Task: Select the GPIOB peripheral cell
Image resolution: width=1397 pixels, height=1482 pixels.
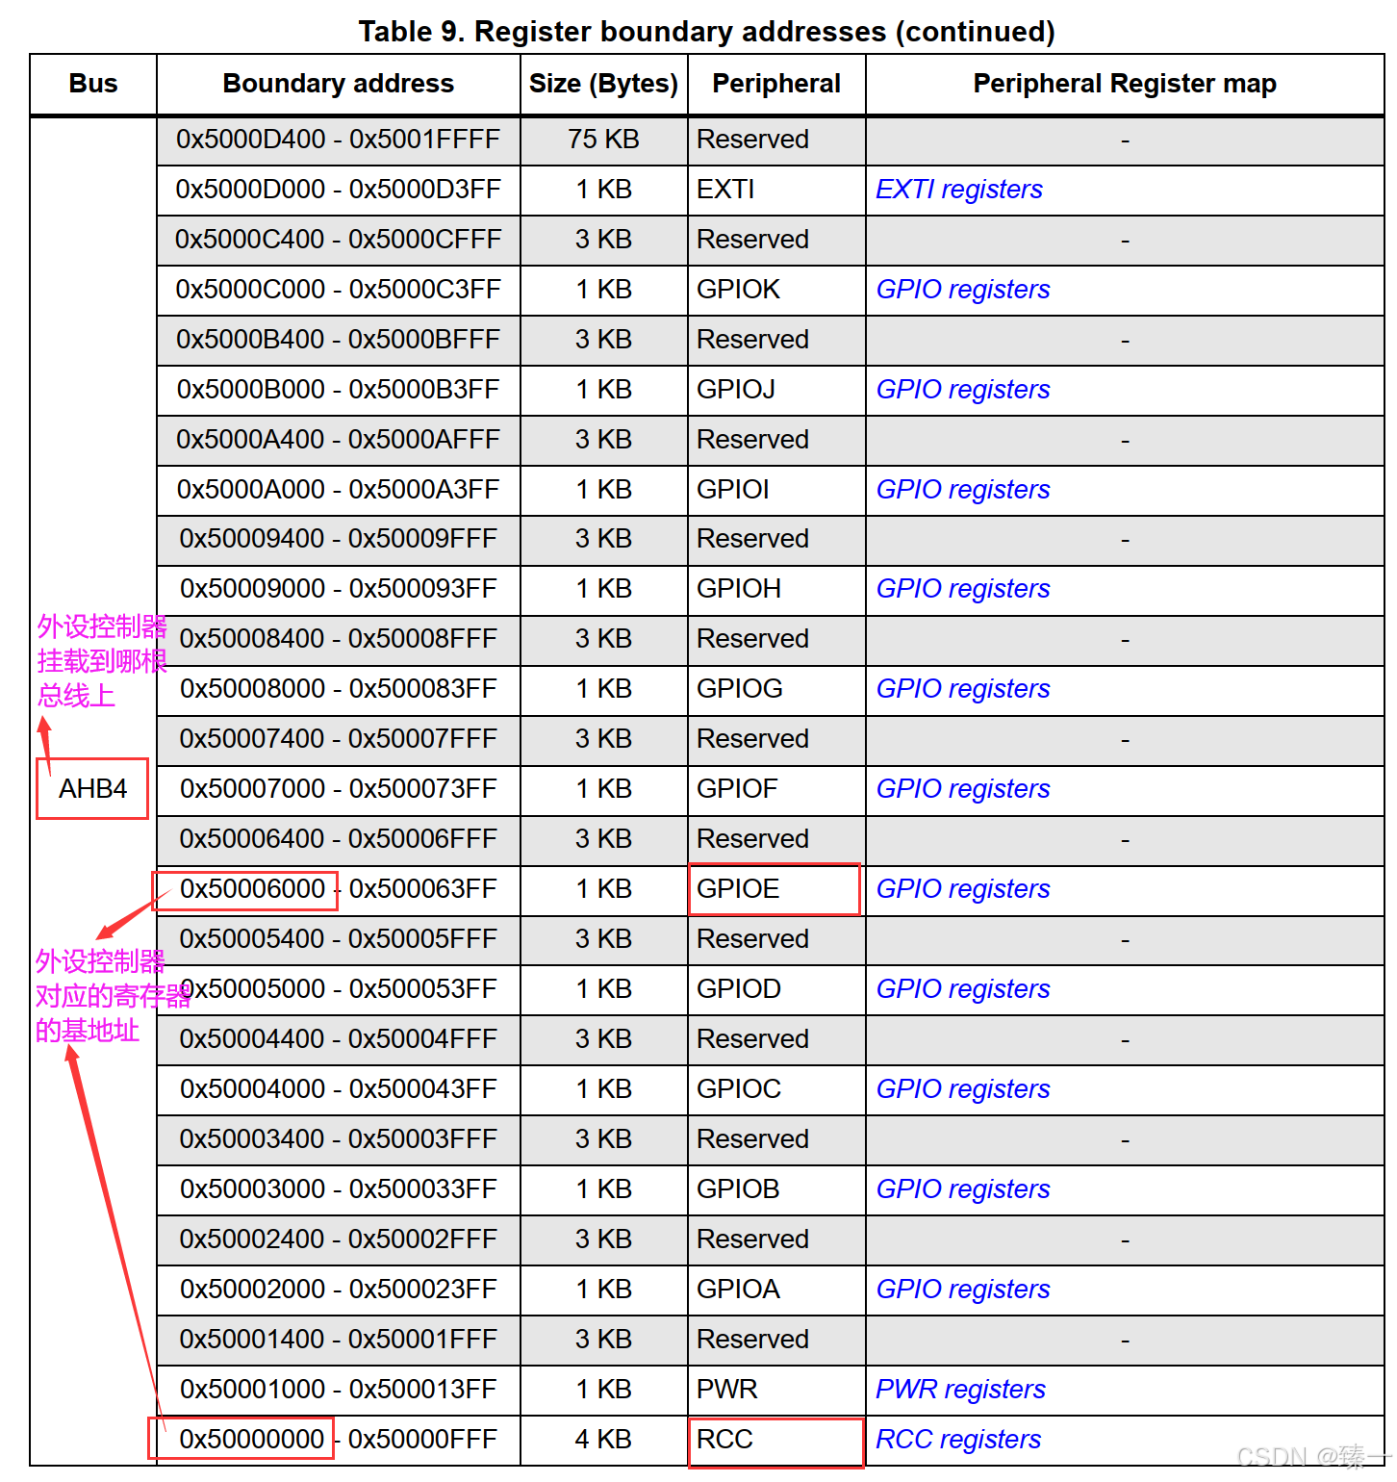Action: [776, 1189]
